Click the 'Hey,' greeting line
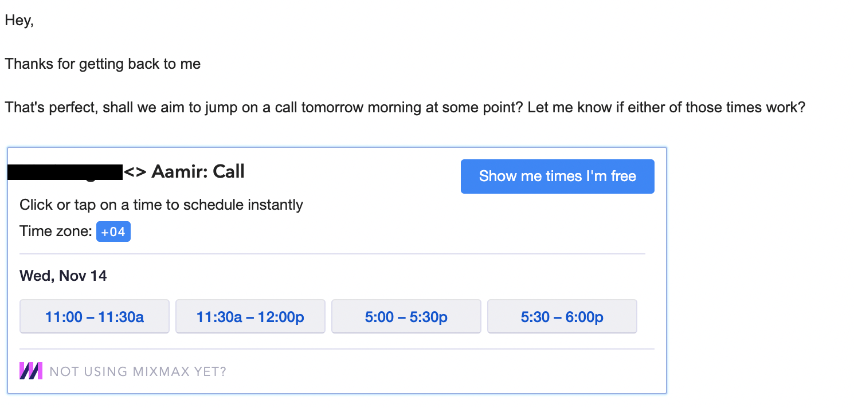Viewport: 854px width, 408px height. [x=19, y=21]
